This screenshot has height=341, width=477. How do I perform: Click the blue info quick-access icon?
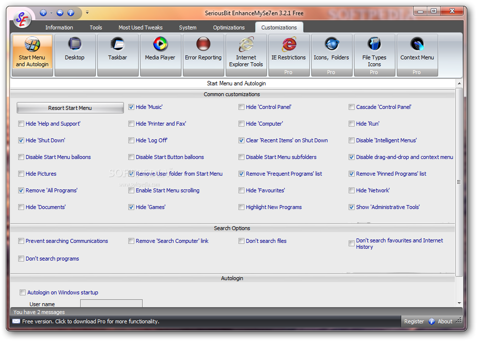point(71,13)
